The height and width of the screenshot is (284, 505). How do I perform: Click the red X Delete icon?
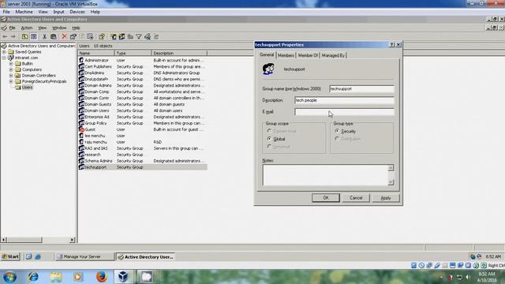click(65, 37)
